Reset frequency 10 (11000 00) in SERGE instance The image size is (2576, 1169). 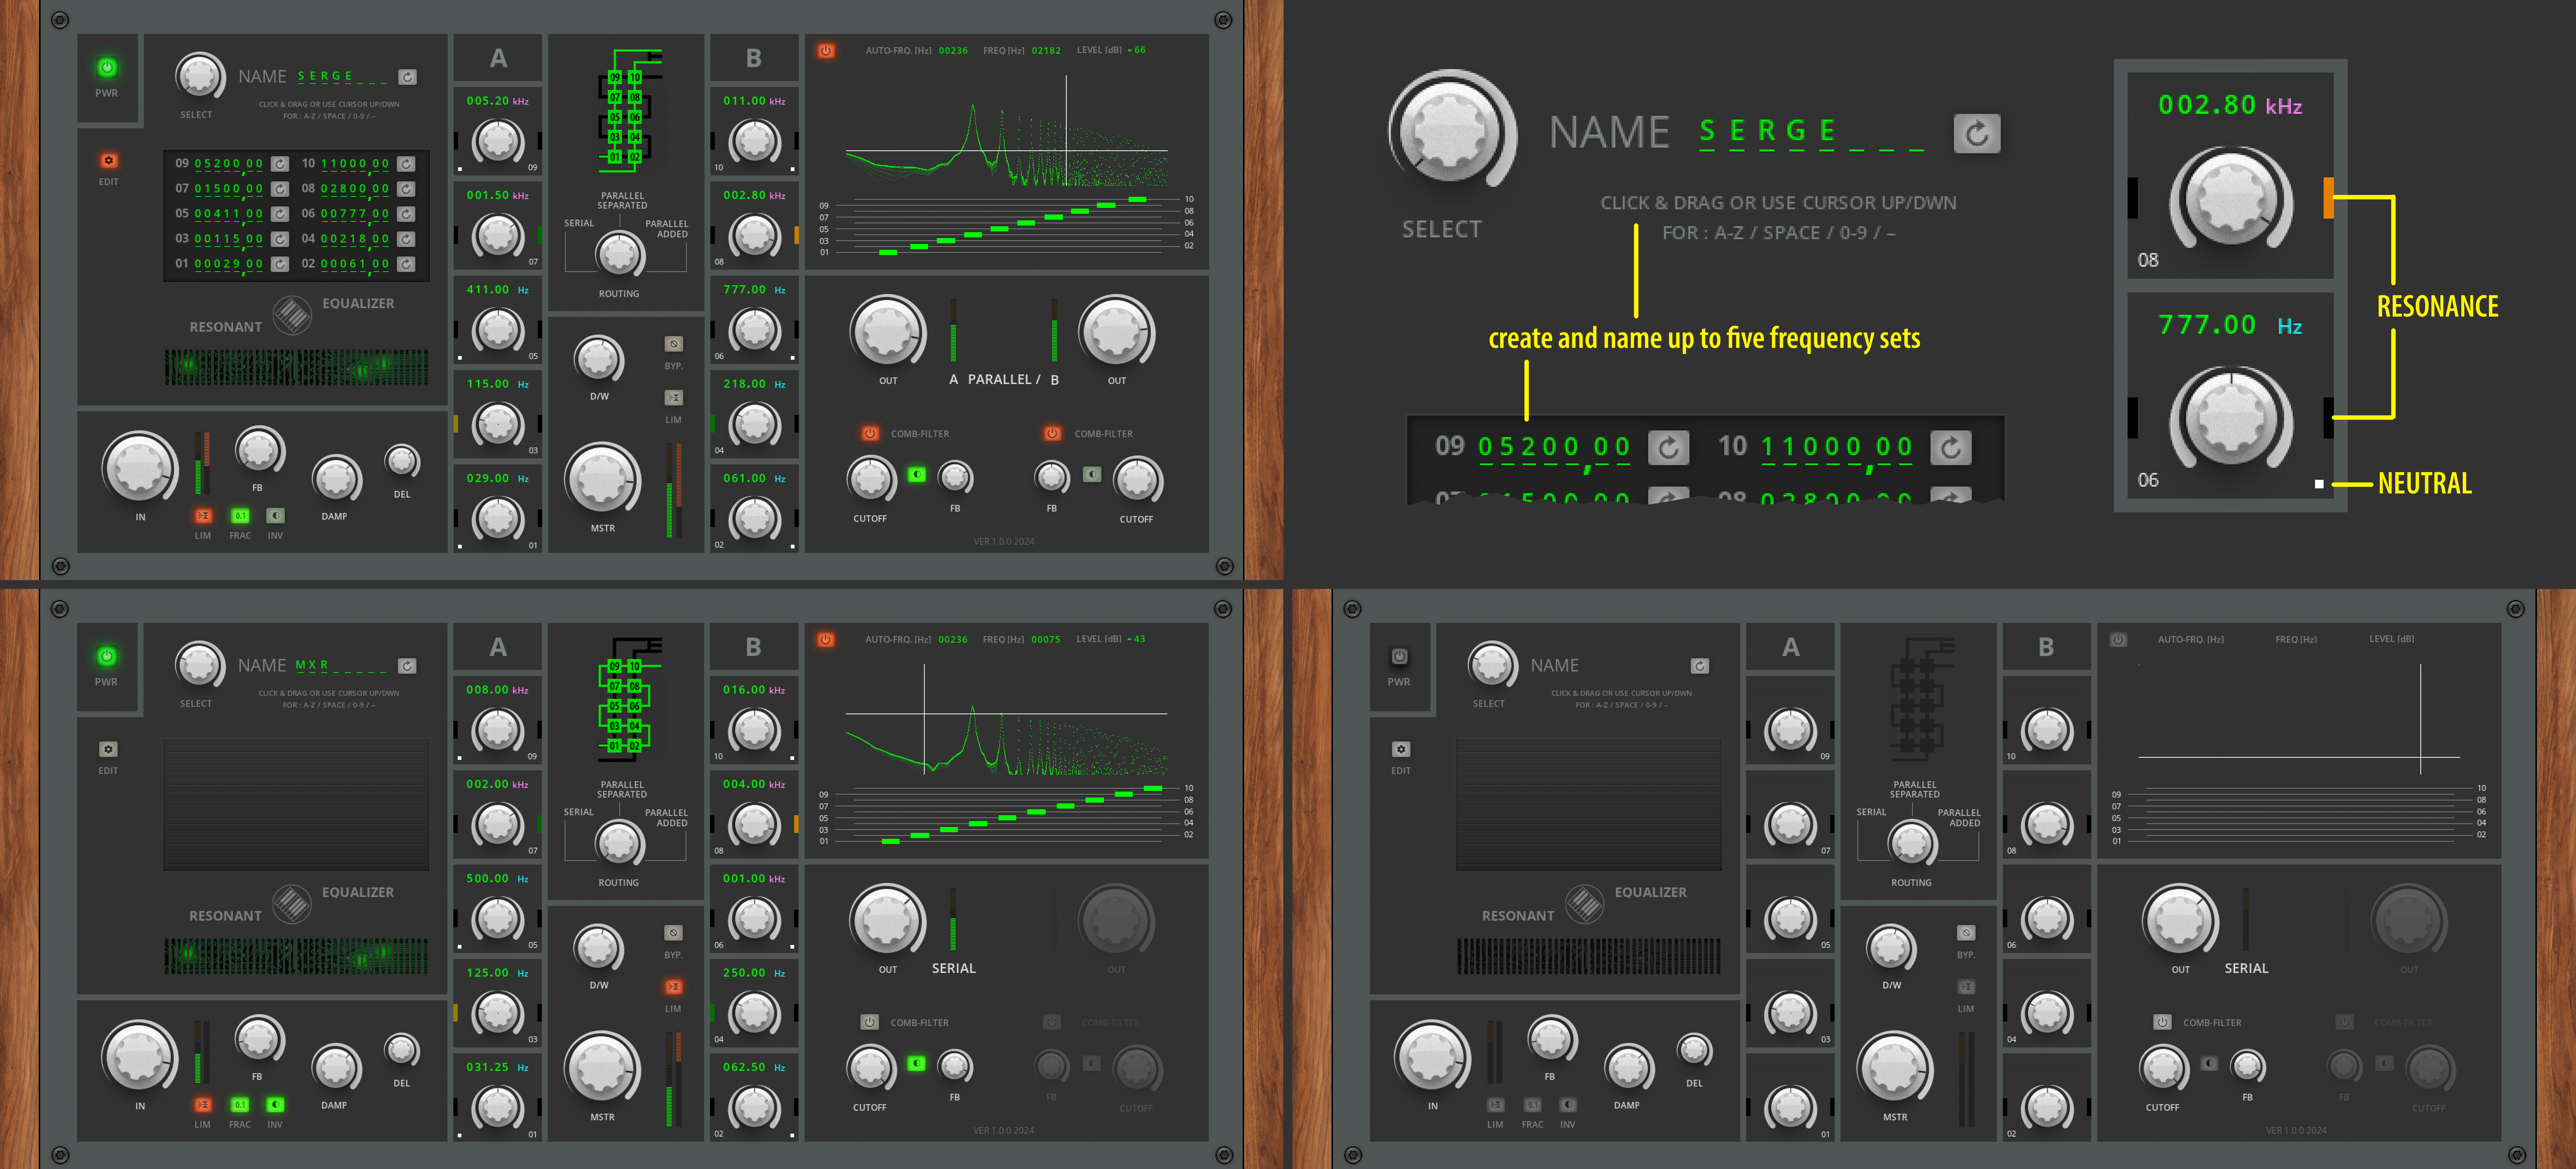click(x=406, y=164)
